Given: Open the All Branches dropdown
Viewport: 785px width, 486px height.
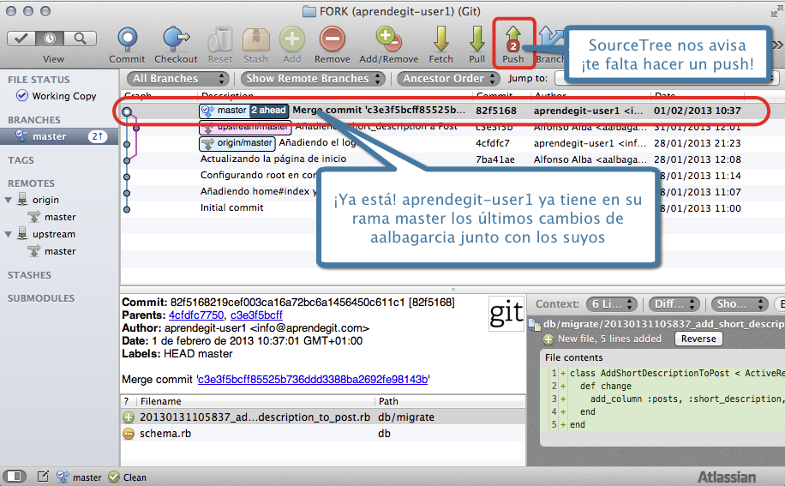Looking at the screenshot, I should point(177,79).
